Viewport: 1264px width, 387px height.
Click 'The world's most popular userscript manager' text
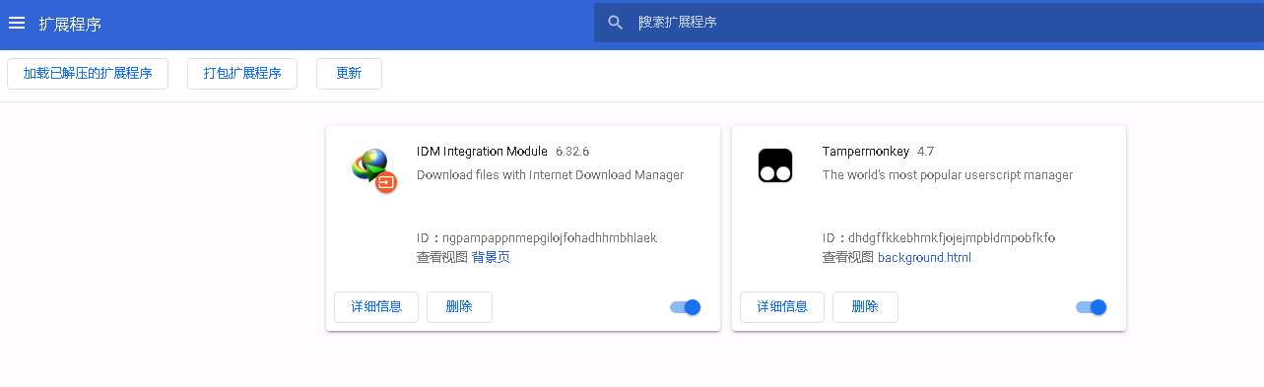(948, 175)
